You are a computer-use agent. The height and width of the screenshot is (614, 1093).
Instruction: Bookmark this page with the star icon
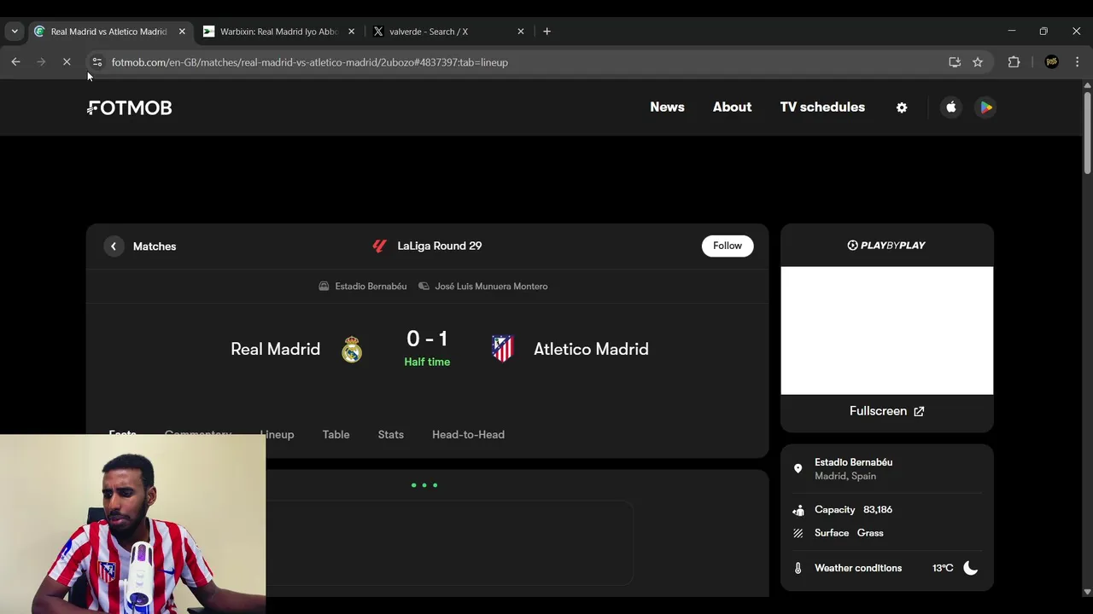(x=978, y=62)
